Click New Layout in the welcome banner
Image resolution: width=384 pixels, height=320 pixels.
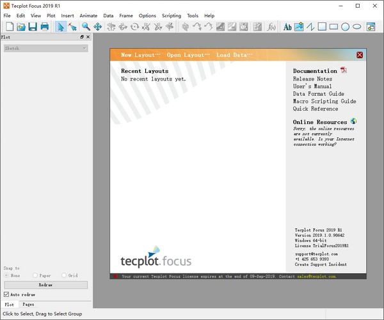141,55
